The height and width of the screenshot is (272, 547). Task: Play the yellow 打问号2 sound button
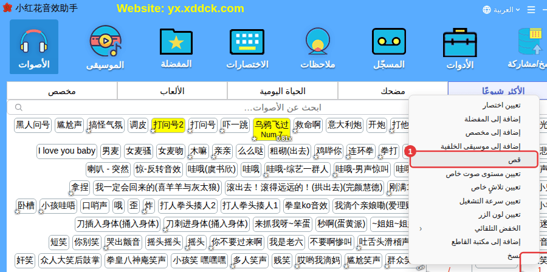tap(168, 125)
